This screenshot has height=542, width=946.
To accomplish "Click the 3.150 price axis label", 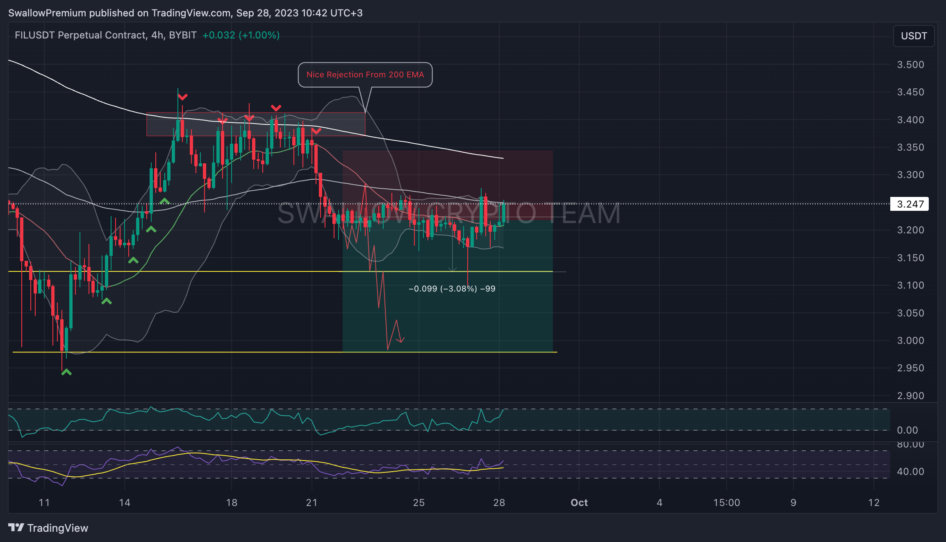I will pyautogui.click(x=910, y=258).
